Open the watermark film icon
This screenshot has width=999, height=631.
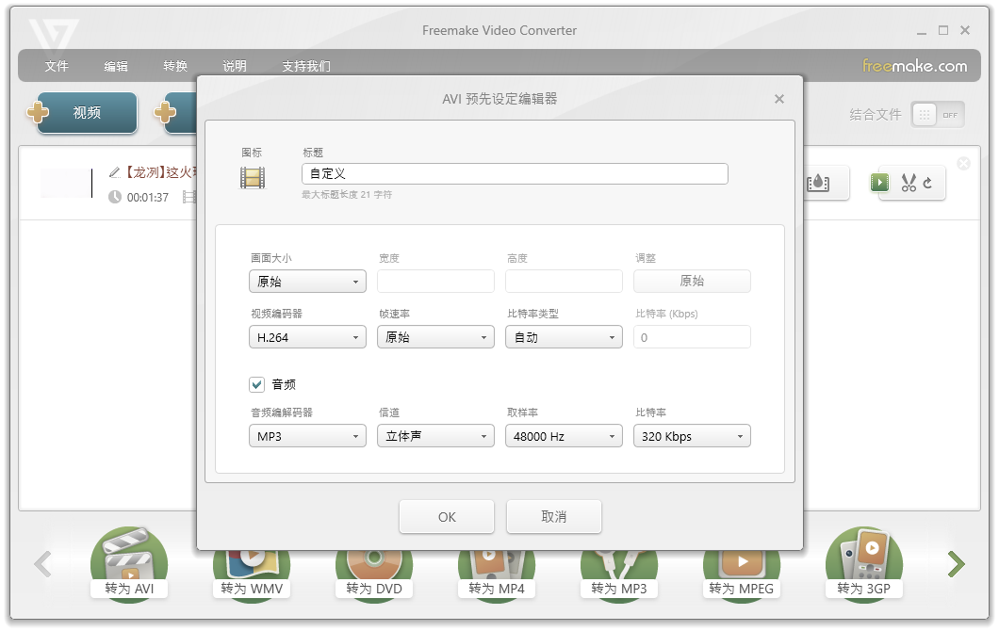818,184
